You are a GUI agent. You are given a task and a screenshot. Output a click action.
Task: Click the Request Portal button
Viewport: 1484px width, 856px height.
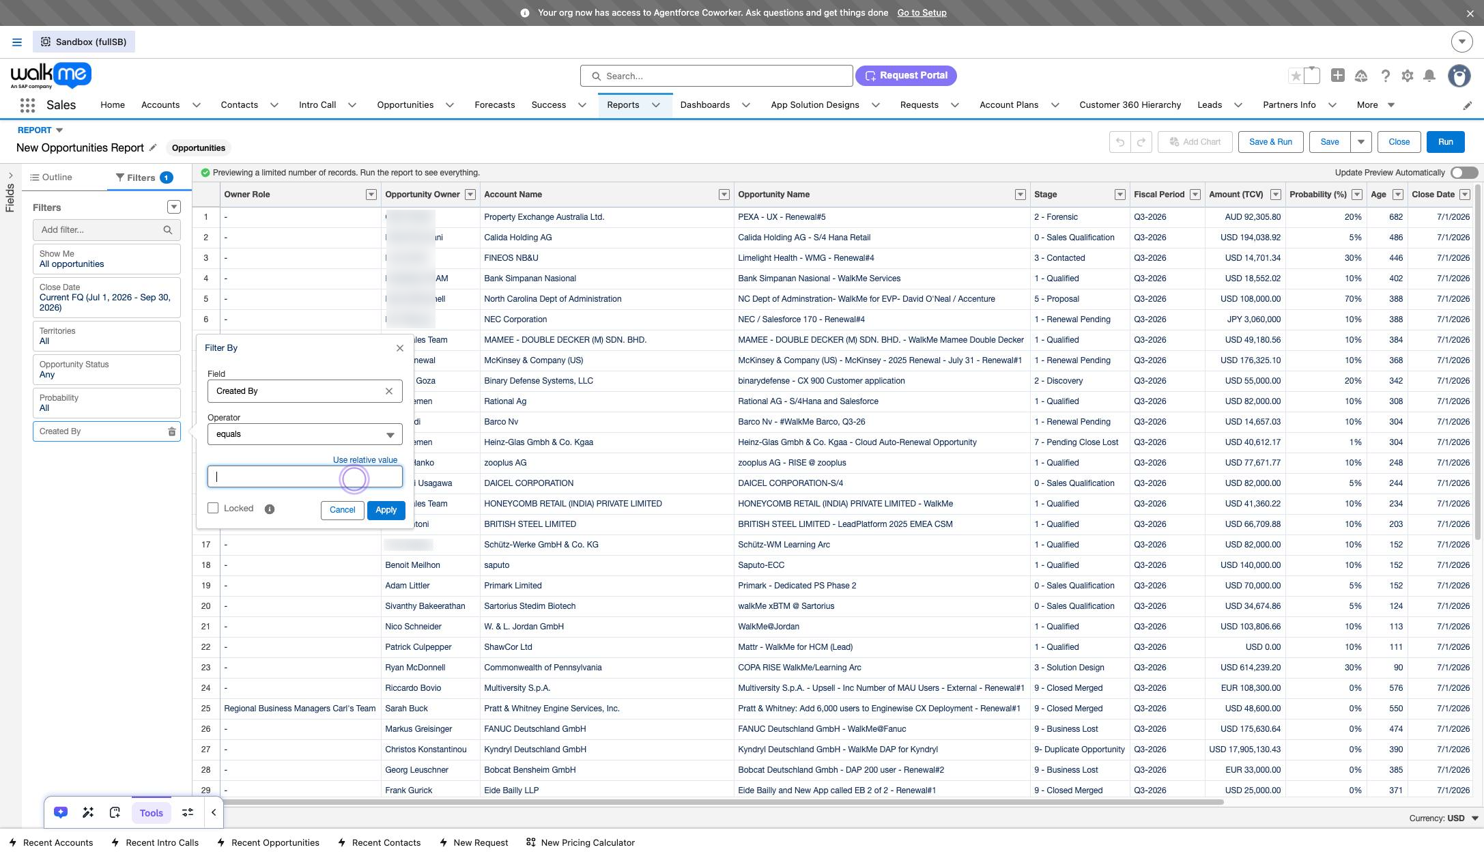(x=906, y=76)
